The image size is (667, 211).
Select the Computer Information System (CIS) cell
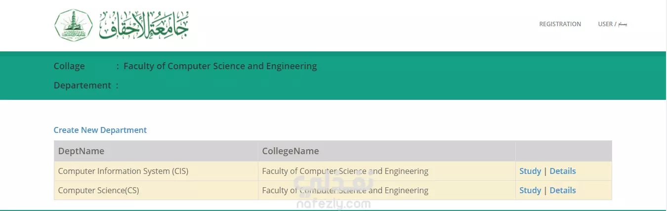pos(156,171)
